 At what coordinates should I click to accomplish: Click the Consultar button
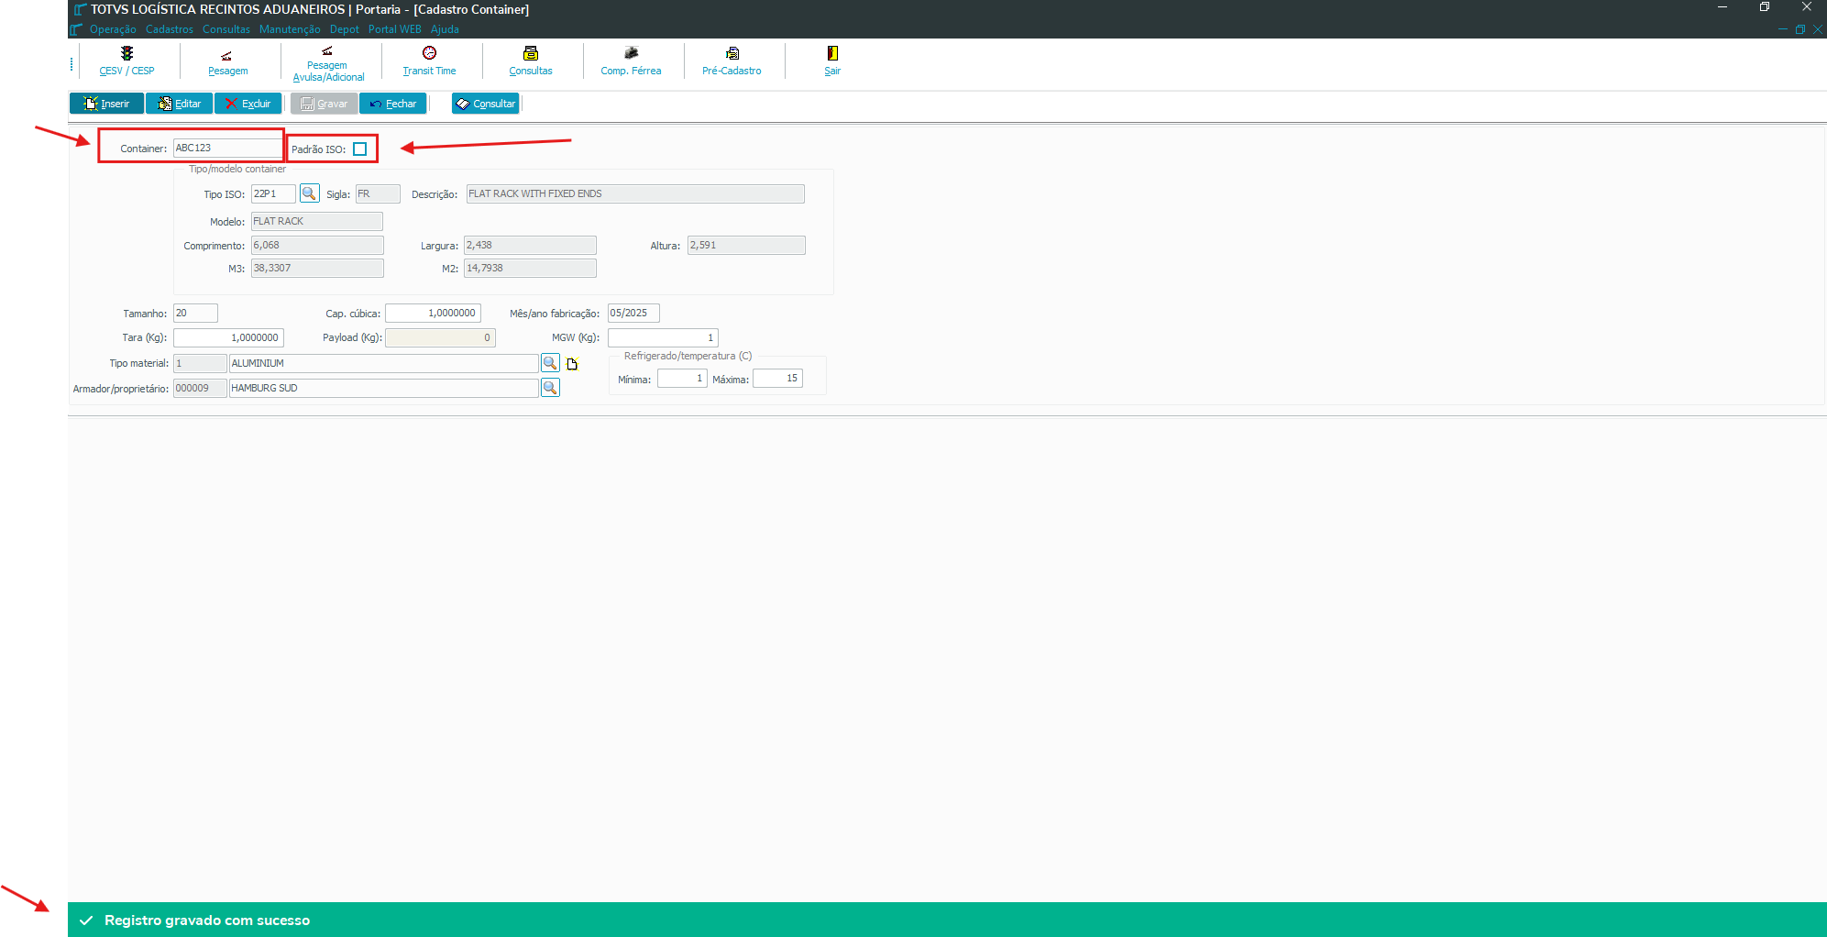[x=486, y=104]
